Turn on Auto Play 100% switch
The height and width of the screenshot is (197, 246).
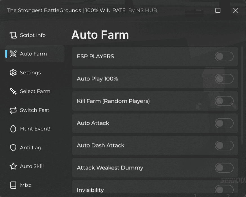pyautogui.click(x=224, y=79)
